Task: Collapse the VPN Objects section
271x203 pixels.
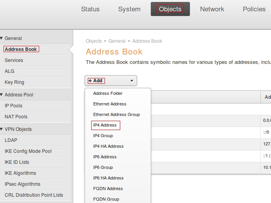Action: [x=18, y=129]
